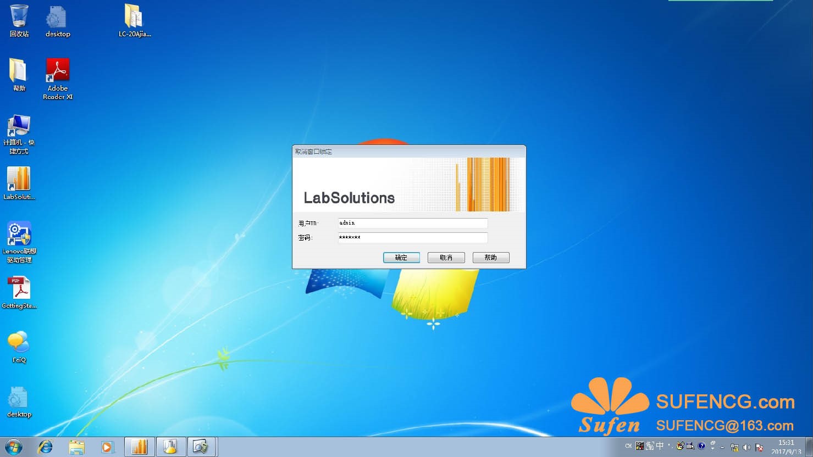
Task: Open the Windows Start menu
Action: point(13,447)
